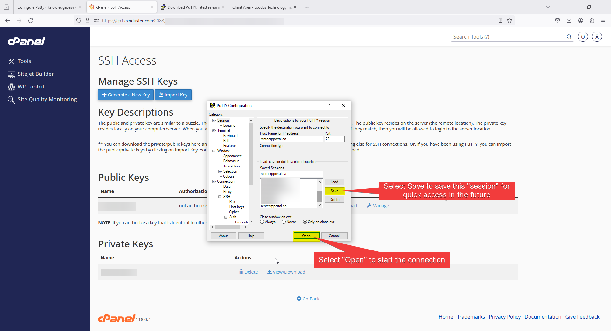Viewport: 611px width, 331px height.
Task: Open Sitejet Builder from the sidebar
Action: point(35,74)
